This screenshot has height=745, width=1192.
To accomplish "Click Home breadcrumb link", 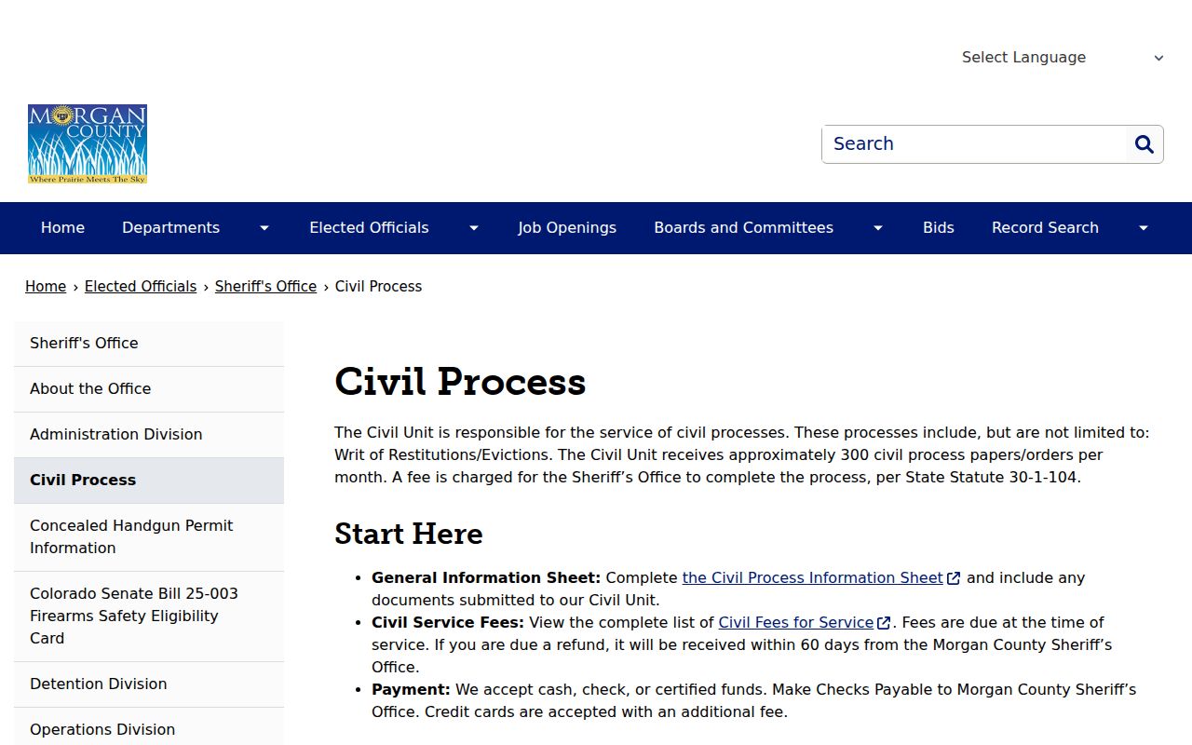I will [x=46, y=287].
